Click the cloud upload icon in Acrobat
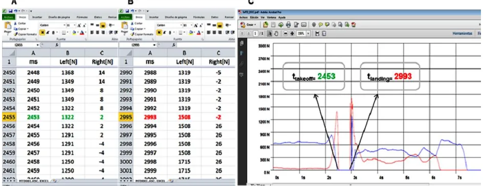483x186 pixels. point(281,25)
